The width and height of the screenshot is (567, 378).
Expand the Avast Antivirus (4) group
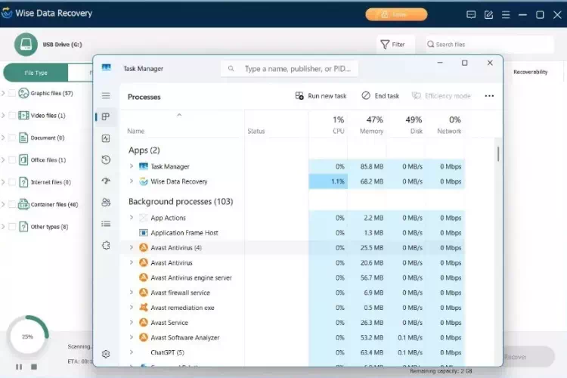click(132, 247)
